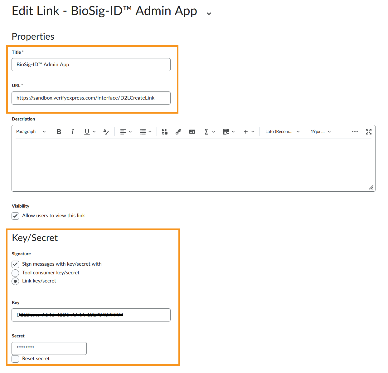This screenshot has height=373, width=388.
Task: Uncheck Allow users to view this link
Action: (x=15, y=216)
